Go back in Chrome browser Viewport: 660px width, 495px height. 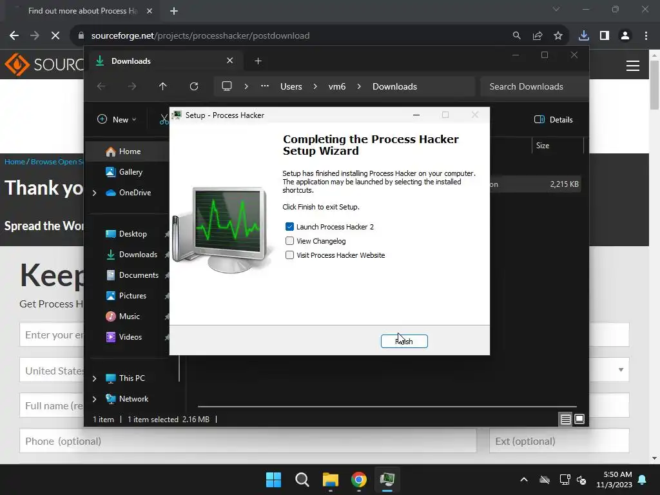pyautogui.click(x=14, y=36)
